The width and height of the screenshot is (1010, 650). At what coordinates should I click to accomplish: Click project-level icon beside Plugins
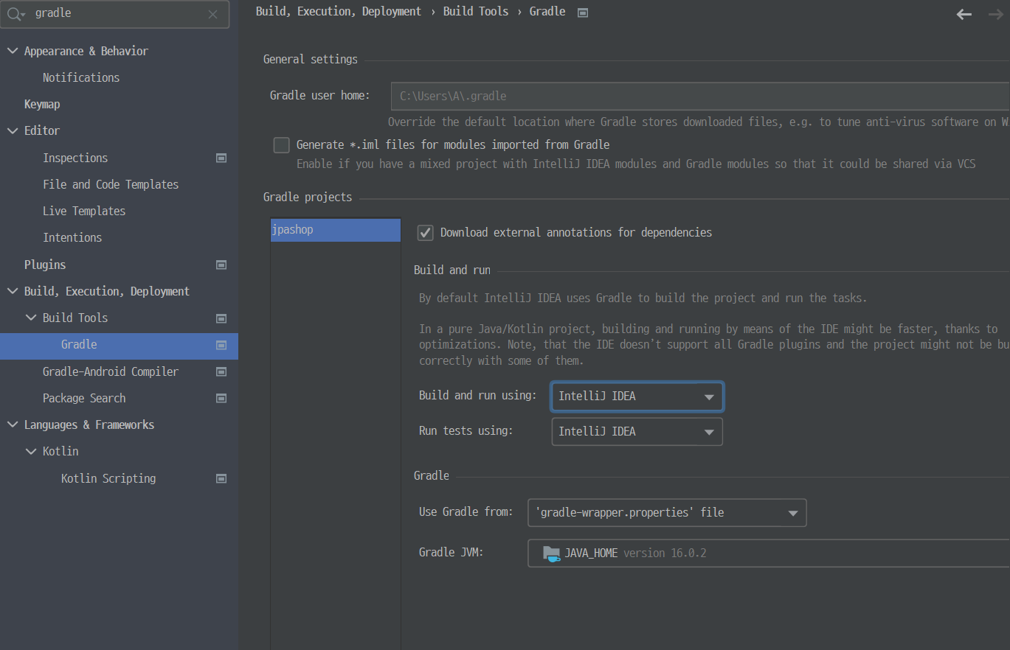[221, 265]
